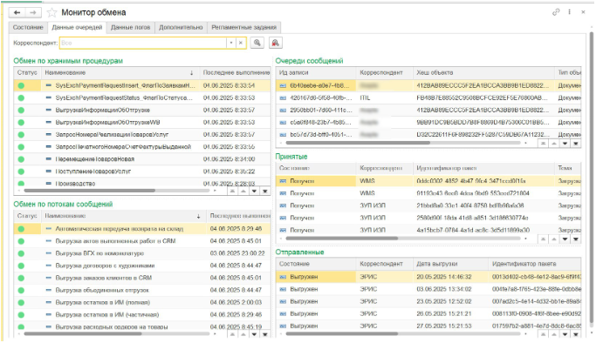Switch to the Дополнительно tab

click(x=181, y=27)
